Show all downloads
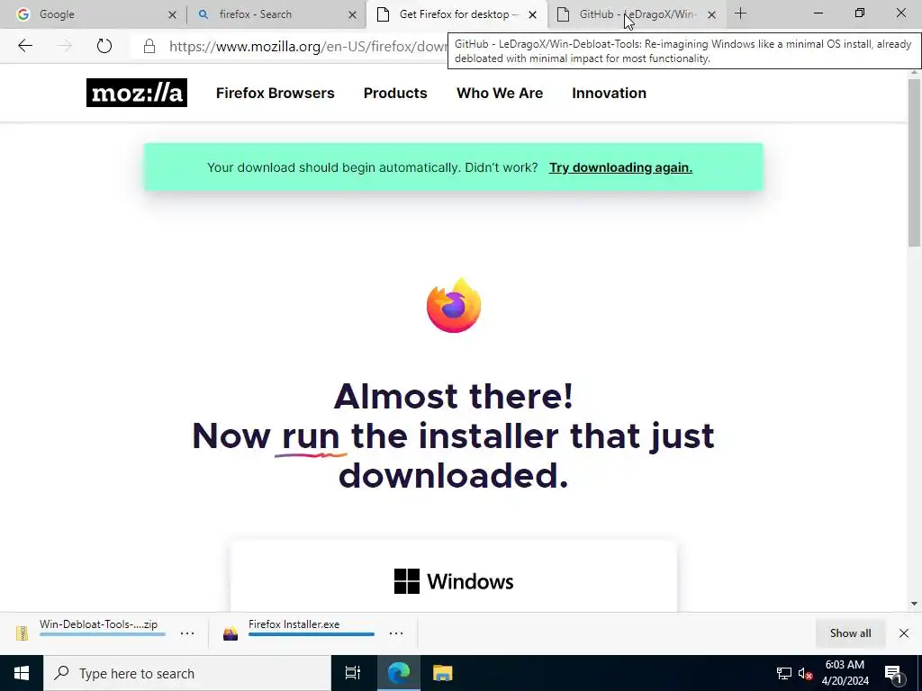Image resolution: width=922 pixels, height=691 pixels. click(850, 633)
